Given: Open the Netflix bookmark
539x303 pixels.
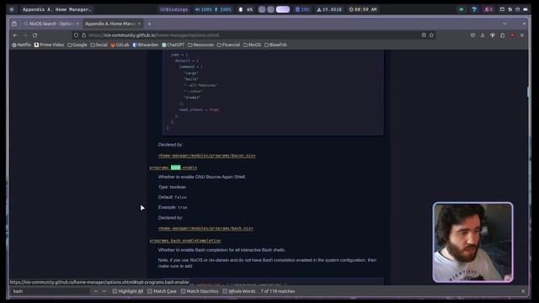Looking at the screenshot, I should coord(21,45).
